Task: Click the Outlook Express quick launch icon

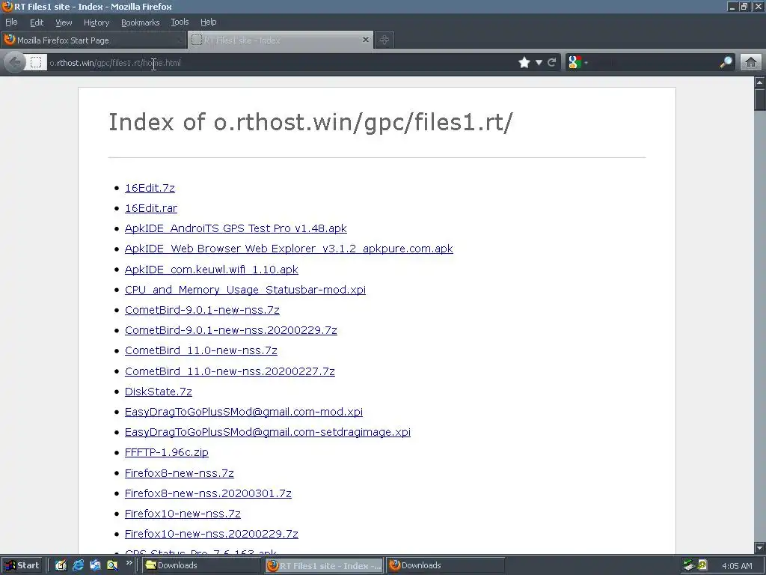Action: [x=95, y=565]
